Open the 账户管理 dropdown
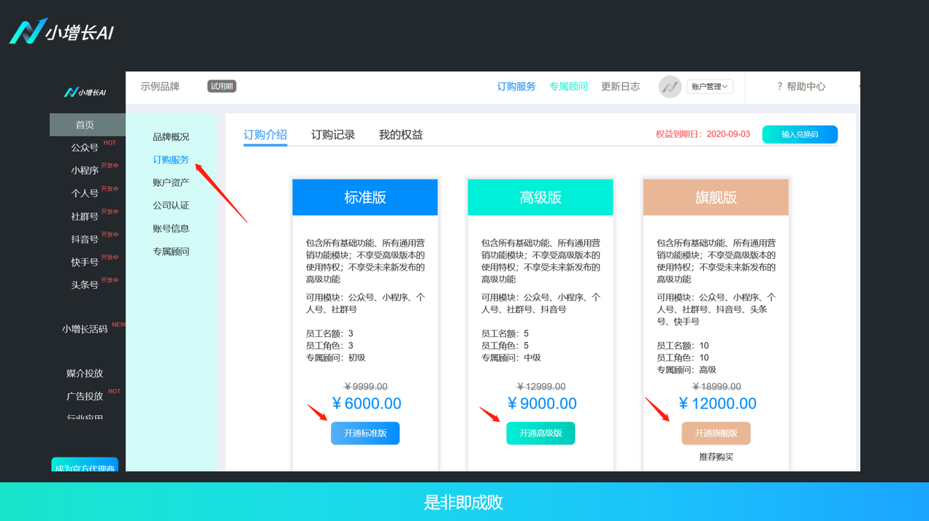The image size is (929, 521). (710, 87)
